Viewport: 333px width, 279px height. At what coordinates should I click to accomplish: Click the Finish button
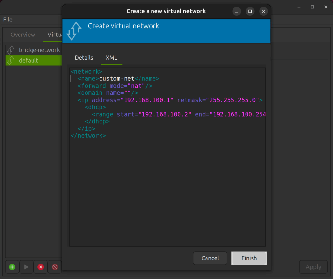pos(249,258)
